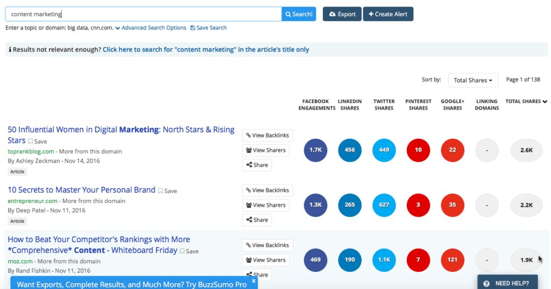Click the 7 Pinterest shares circle
Image resolution: width=551 pixels, height=289 pixels.
418,260
